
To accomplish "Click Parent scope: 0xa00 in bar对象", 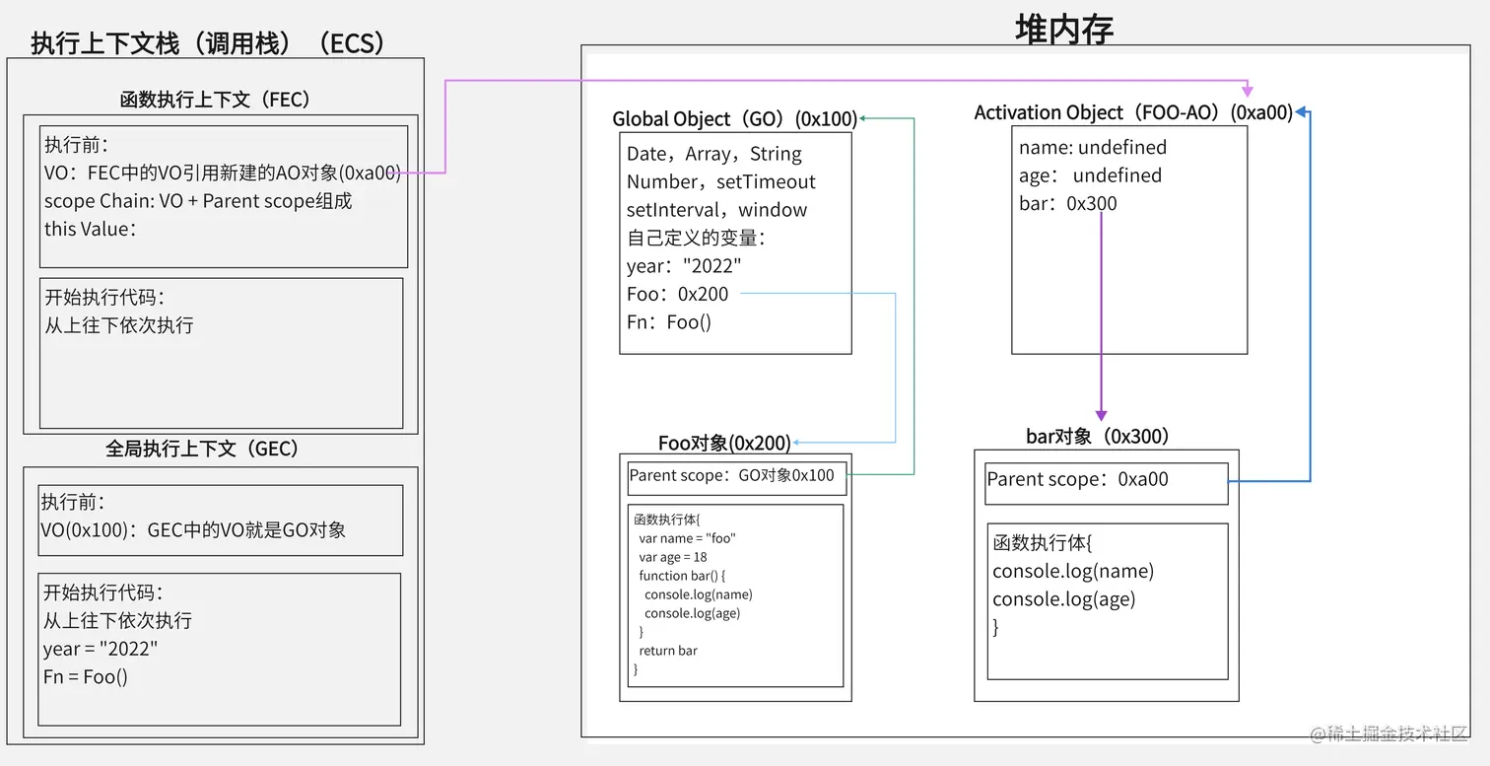I will pyautogui.click(x=1078, y=480).
